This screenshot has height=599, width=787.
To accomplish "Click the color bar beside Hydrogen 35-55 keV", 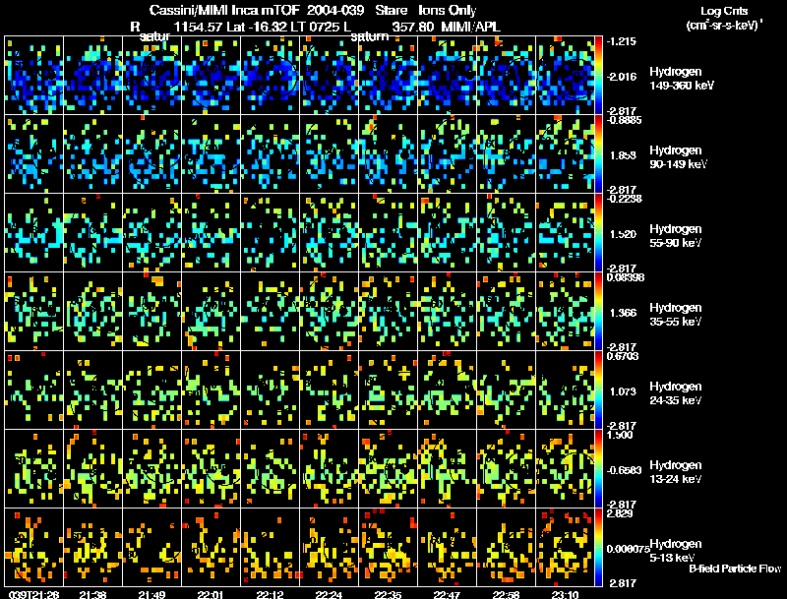I will point(598,312).
